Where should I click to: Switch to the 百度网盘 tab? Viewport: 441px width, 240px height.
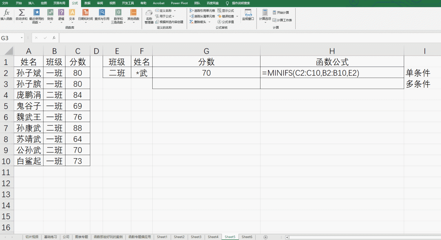click(213, 3)
